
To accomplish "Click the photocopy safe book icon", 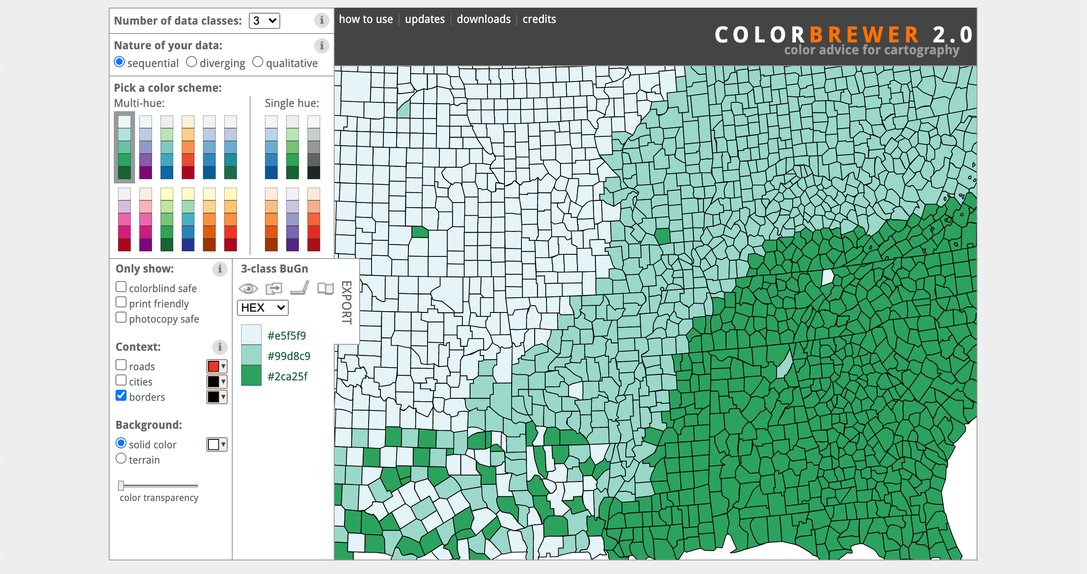I will pos(325,289).
